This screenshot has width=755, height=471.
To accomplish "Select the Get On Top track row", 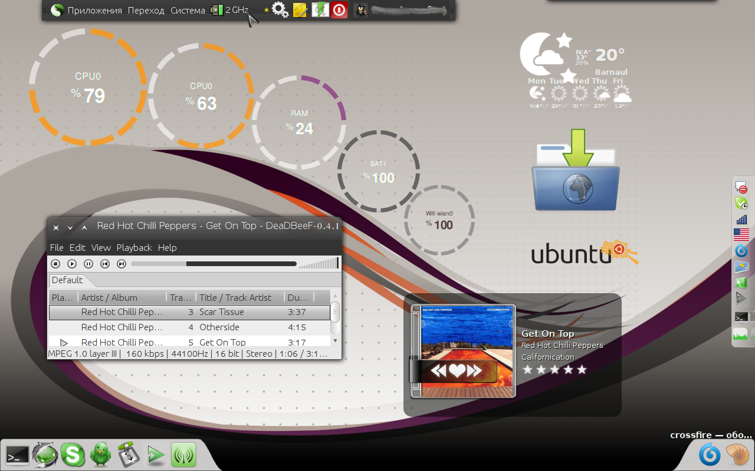I will coord(189,342).
